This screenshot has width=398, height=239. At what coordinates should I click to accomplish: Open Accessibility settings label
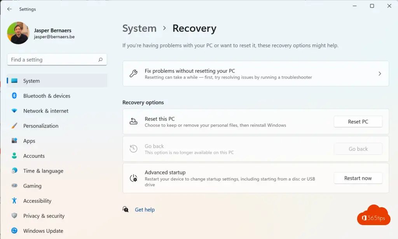pyautogui.click(x=37, y=201)
